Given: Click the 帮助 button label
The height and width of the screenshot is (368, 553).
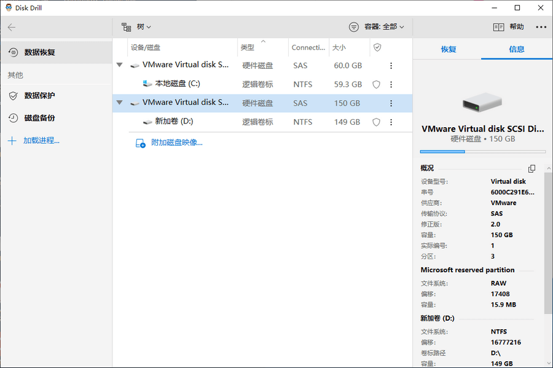Looking at the screenshot, I should 517,27.
